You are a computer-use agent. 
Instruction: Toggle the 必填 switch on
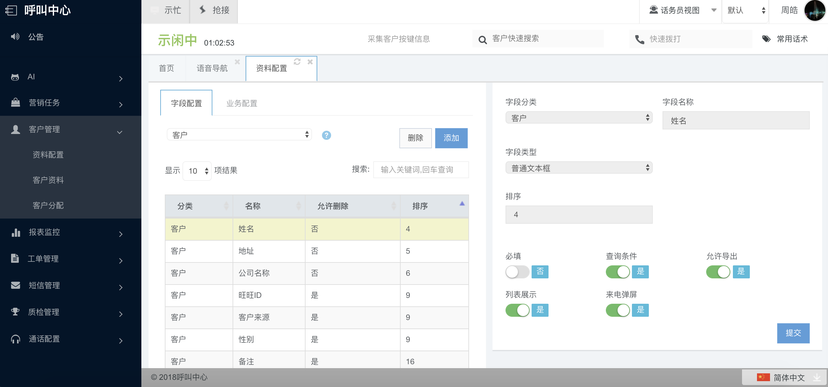point(517,272)
